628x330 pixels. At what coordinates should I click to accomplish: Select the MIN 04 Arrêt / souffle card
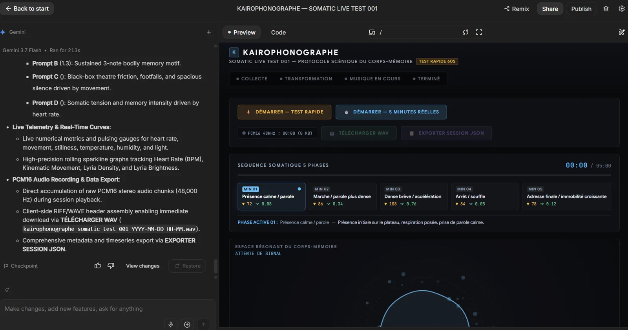click(x=485, y=196)
